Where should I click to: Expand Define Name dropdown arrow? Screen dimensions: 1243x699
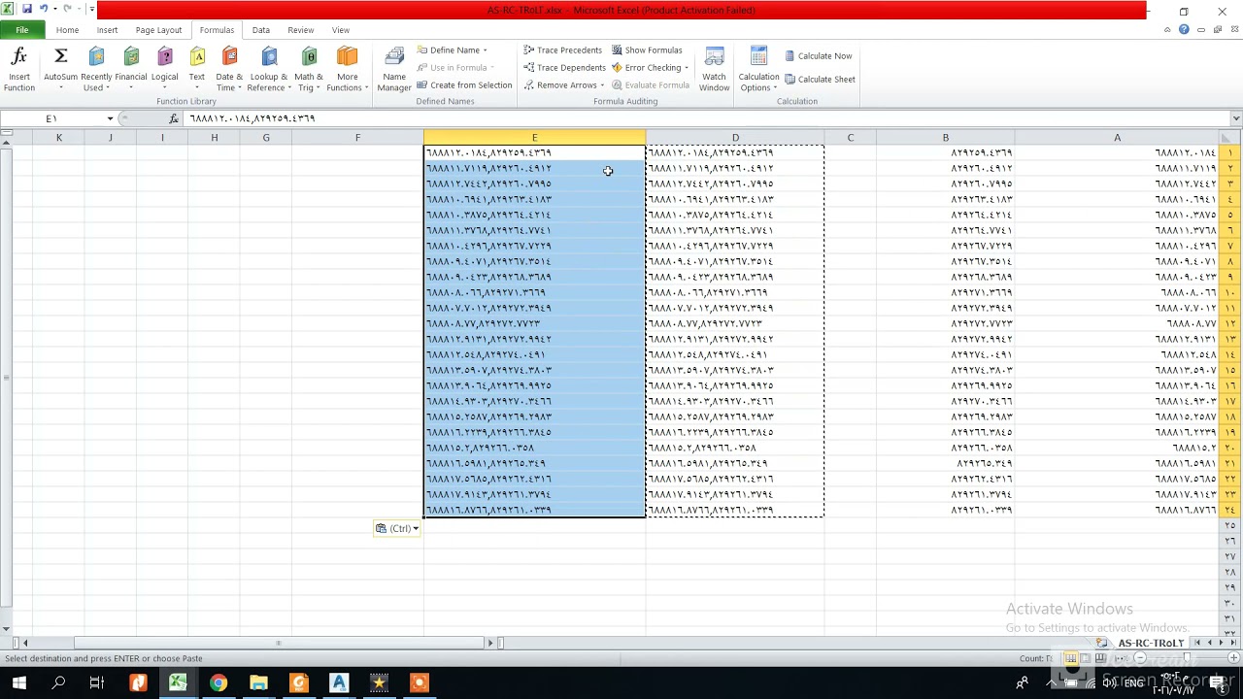click(x=485, y=50)
